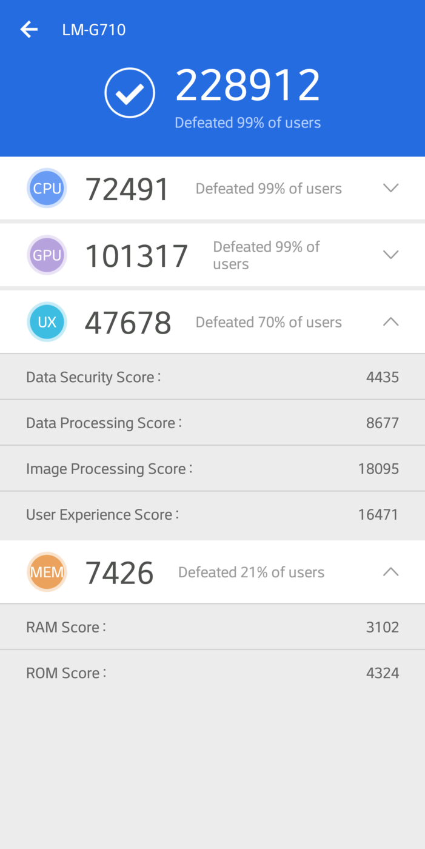Tap the blue CPU badge icon
Image resolution: width=425 pixels, height=849 pixels.
coord(47,189)
